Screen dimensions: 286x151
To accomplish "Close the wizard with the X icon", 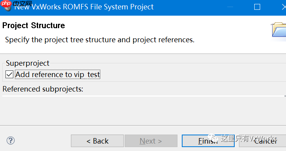I will (284, 7).
